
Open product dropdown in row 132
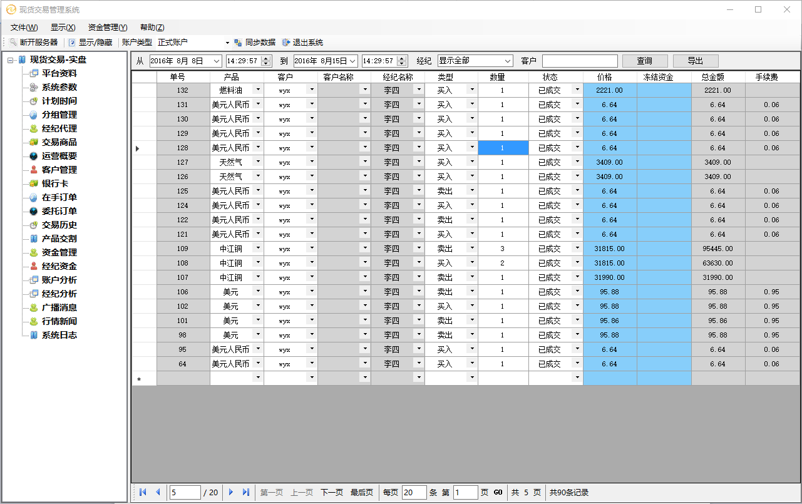click(257, 90)
